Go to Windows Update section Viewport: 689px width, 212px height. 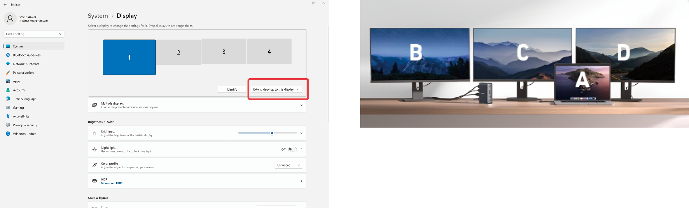tap(25, 134)
